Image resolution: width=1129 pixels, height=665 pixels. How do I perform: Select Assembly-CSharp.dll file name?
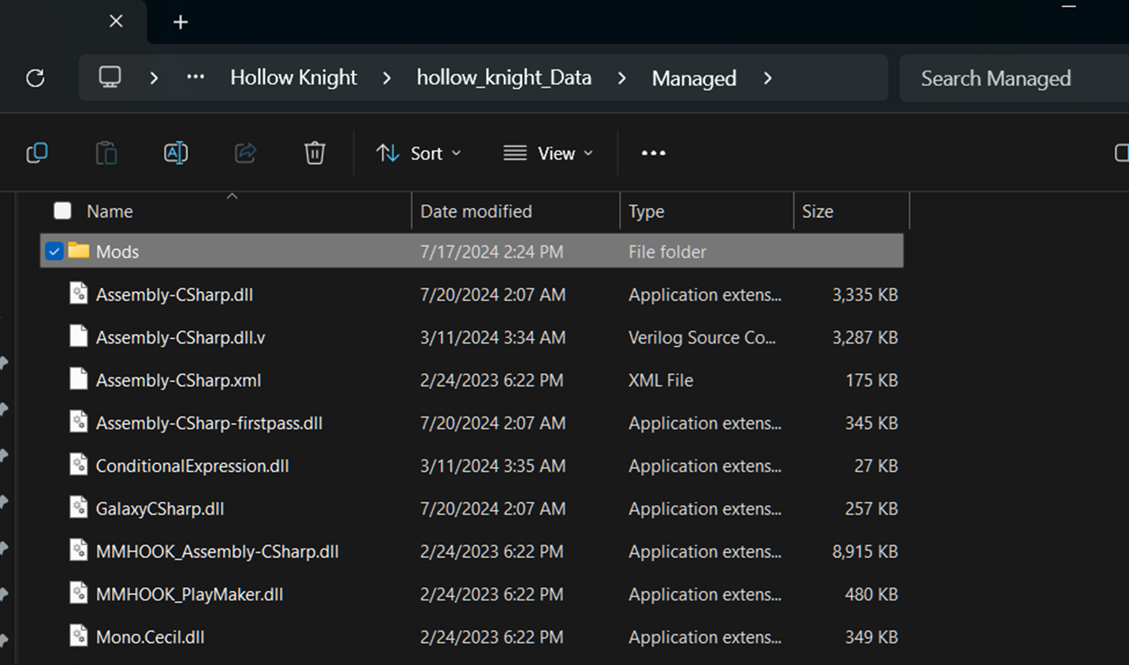click(174, 295)
